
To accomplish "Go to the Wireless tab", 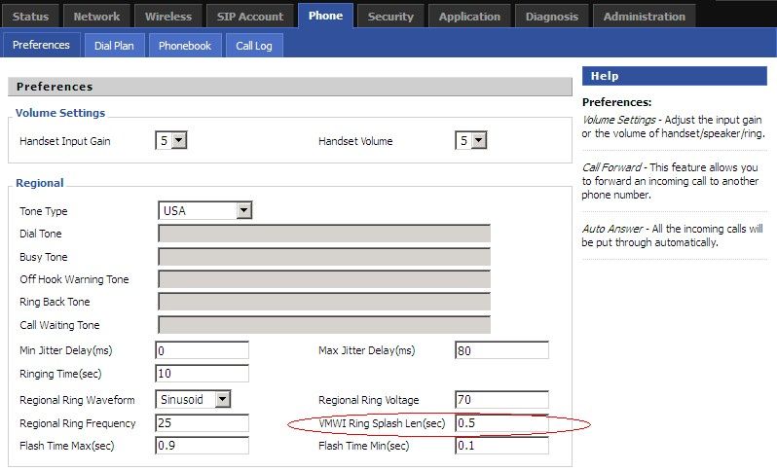I will 168,16.
